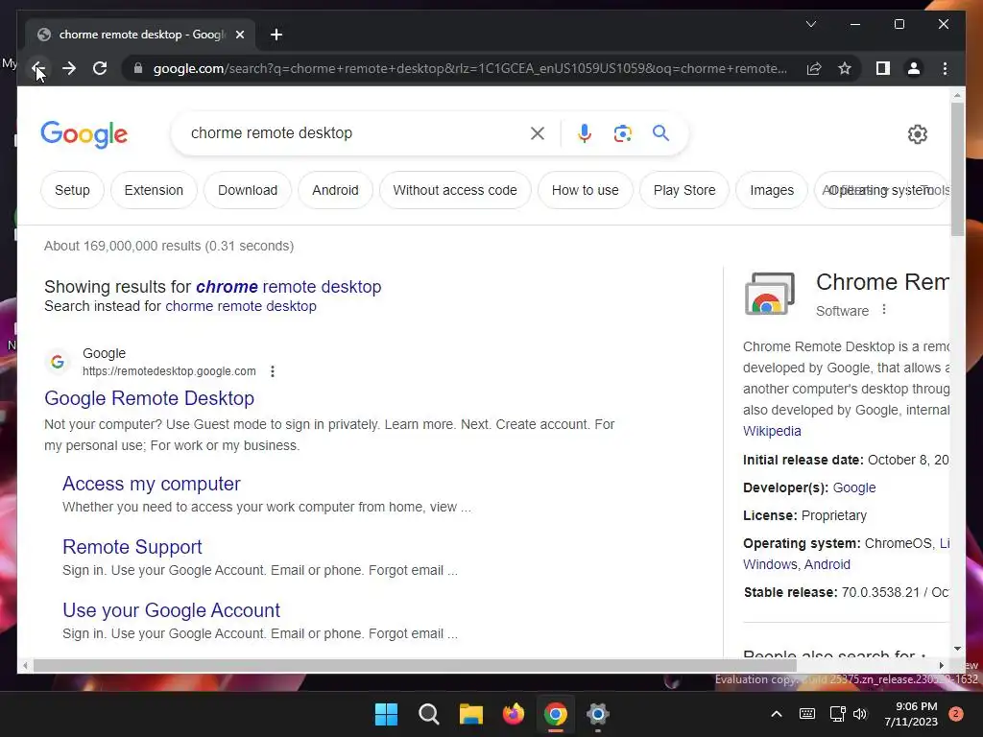The width and height of the screenshot is (983, 737).
Task: Show hidden system tray icons
Action: (776, 714)
